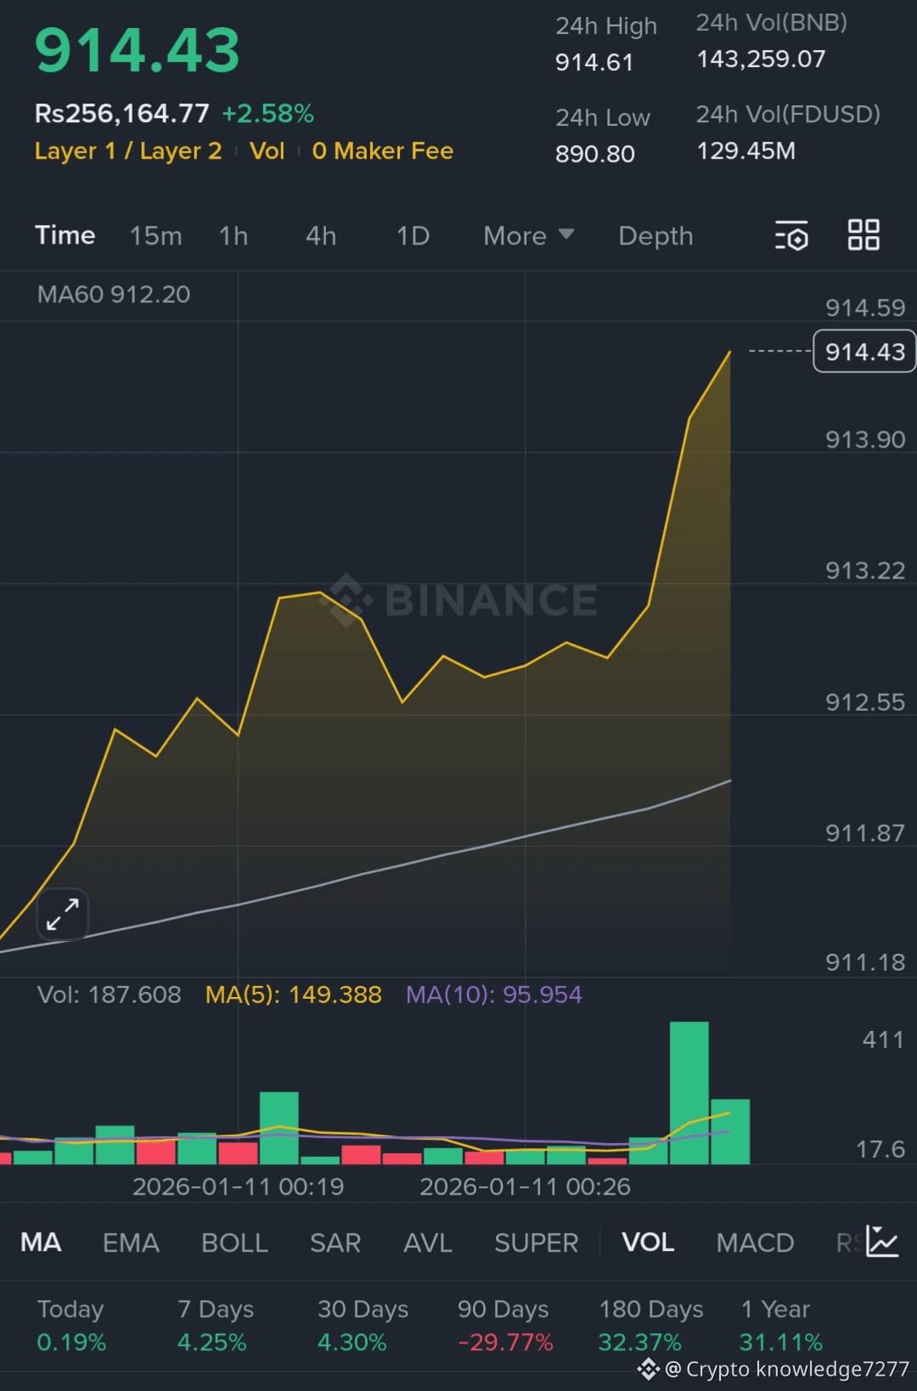Click the MA60 912.20 label
The width and height of the screenshot is (917, 1391).
(x=114, y=295)
